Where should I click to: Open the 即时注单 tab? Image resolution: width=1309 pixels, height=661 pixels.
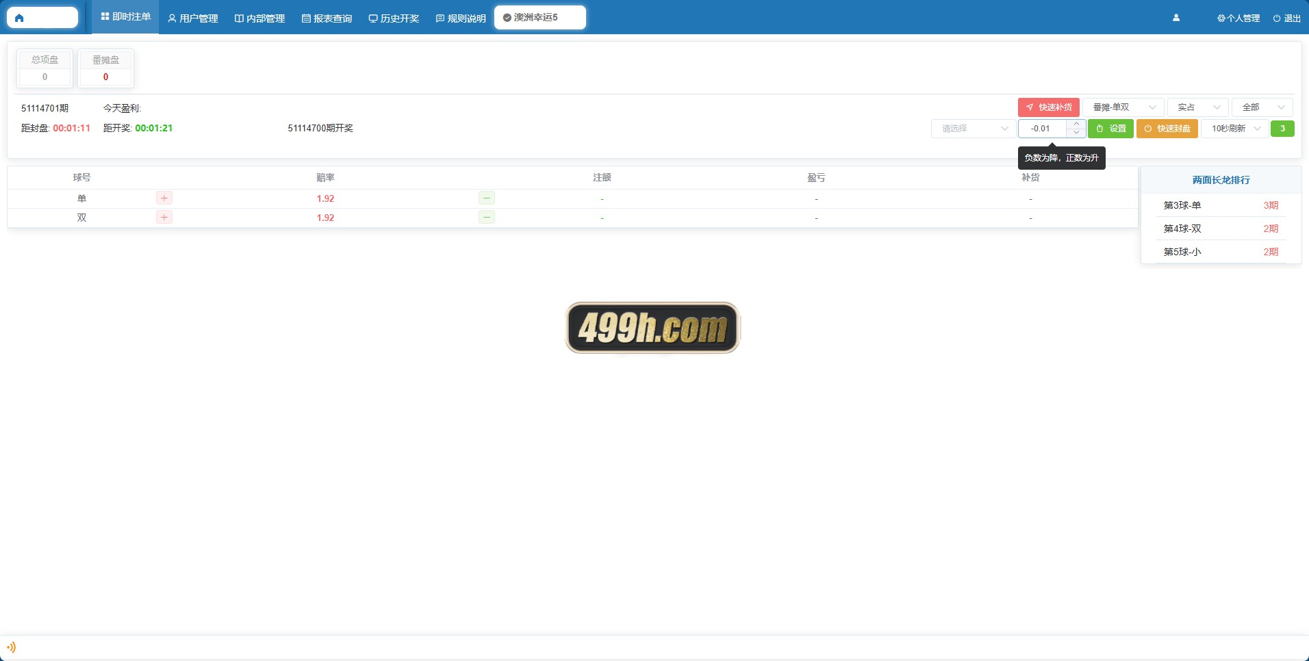click(x=125, y=16)
